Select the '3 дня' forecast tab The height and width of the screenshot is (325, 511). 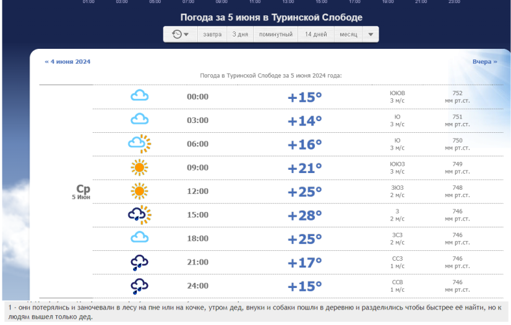pyautogui.click(x=240, y=35)
